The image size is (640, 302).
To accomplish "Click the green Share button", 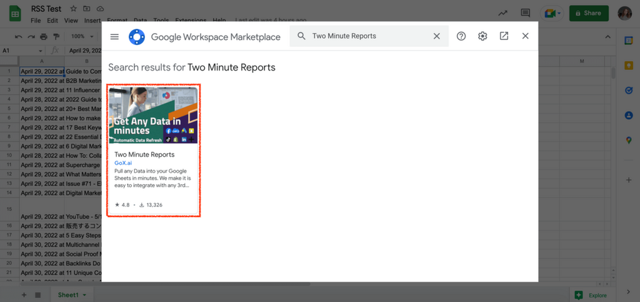I will (588, 13).
